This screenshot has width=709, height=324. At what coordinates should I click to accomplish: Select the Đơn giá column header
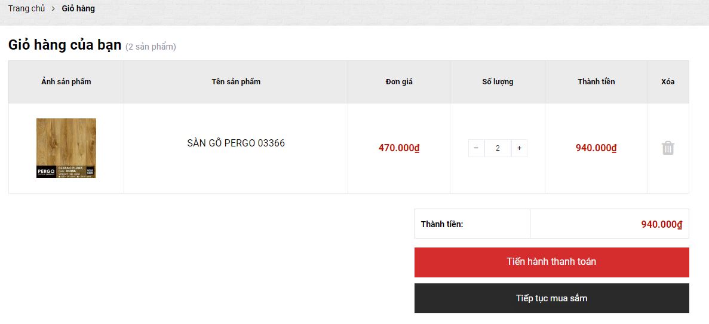pyautogui.click(x=399, y=82)
